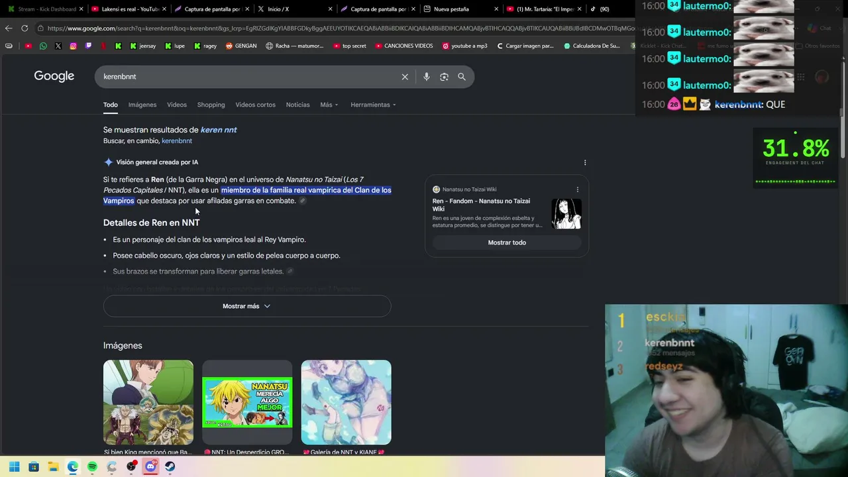
Task: Start a voice search with the microphone
Action: pyautogui.click(x=426, y=77)
